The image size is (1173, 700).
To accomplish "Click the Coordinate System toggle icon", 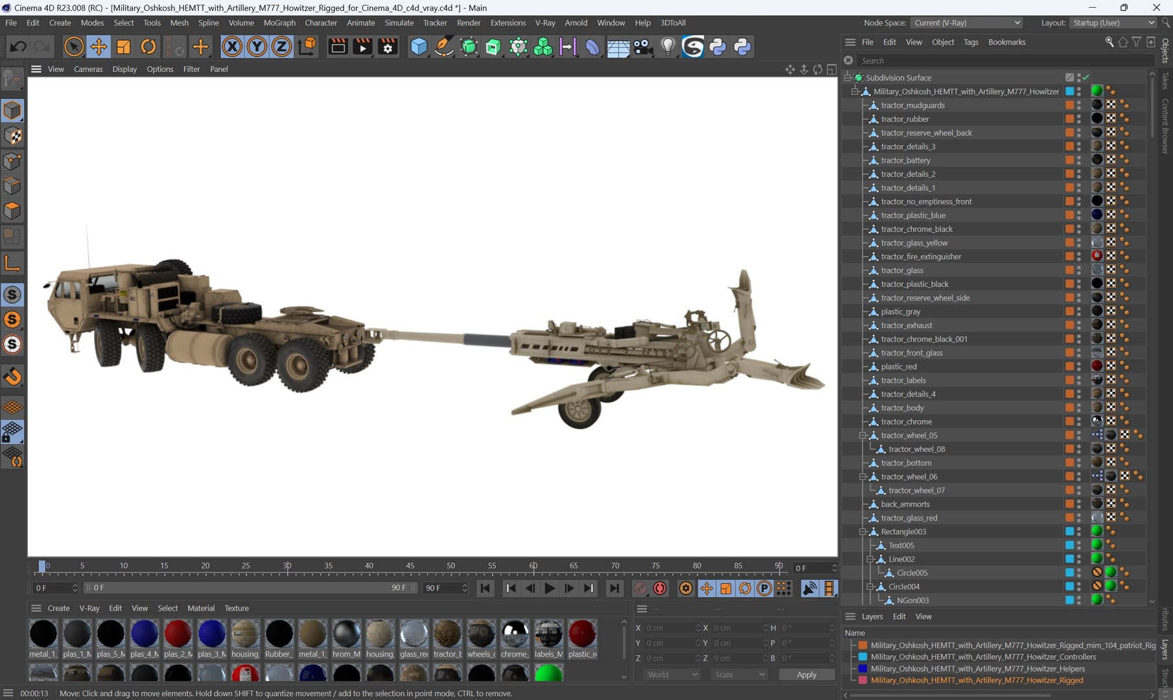I will (307, 47).
